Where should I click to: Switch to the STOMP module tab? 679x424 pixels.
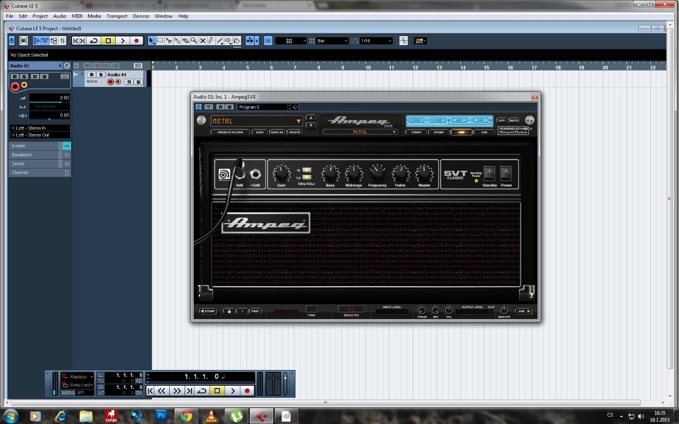coord(439,132)
